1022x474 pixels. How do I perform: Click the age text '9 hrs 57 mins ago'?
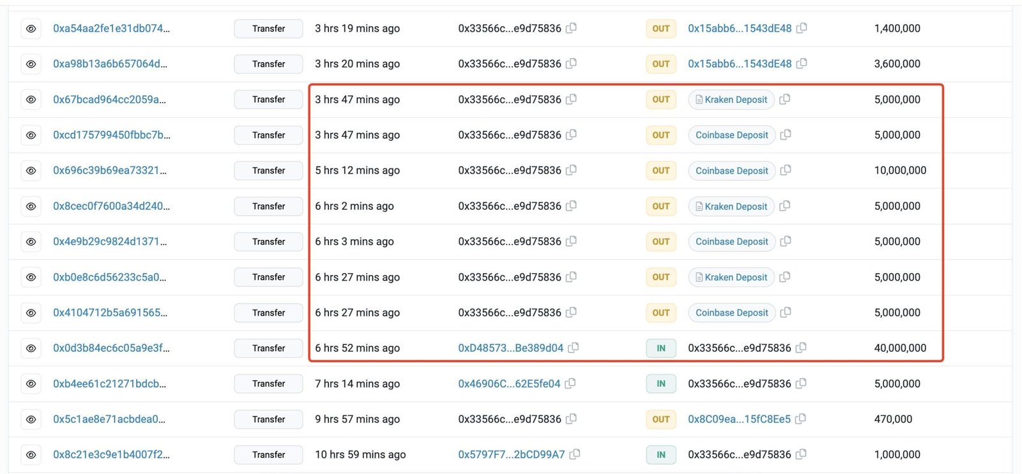[357, 419]
